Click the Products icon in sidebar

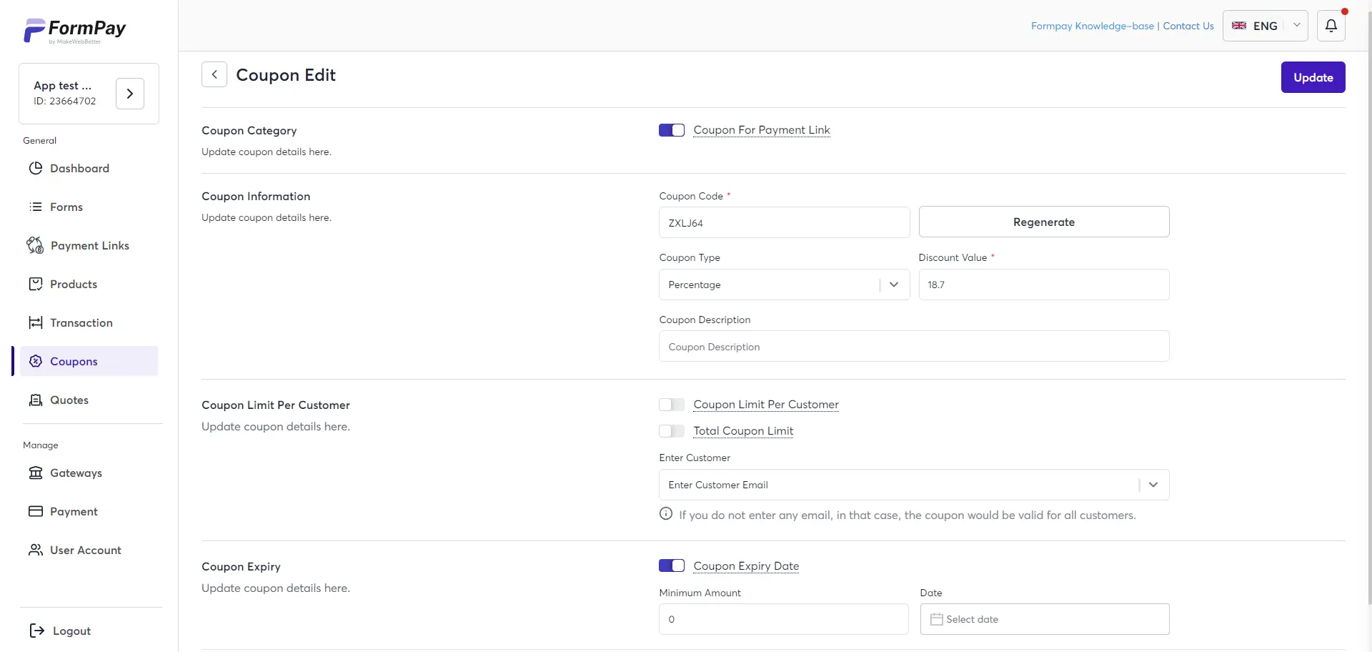(36, 284)
